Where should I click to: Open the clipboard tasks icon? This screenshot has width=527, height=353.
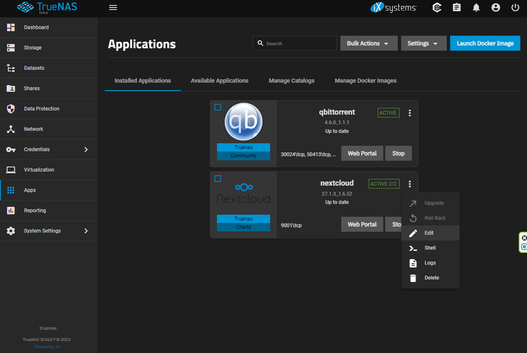tap(457, 7)
